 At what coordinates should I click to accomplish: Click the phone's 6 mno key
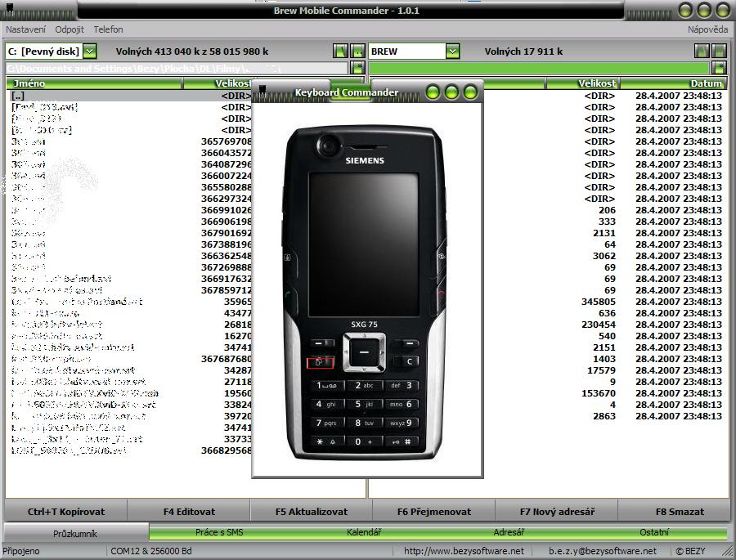402,404
